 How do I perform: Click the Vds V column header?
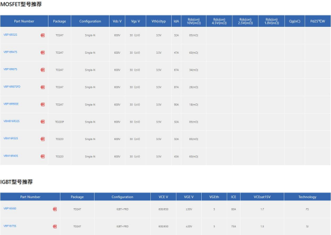[117, 21]
